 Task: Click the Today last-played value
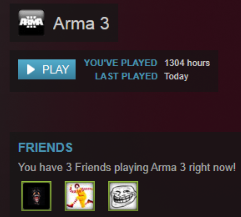click(x=176, y=76)
